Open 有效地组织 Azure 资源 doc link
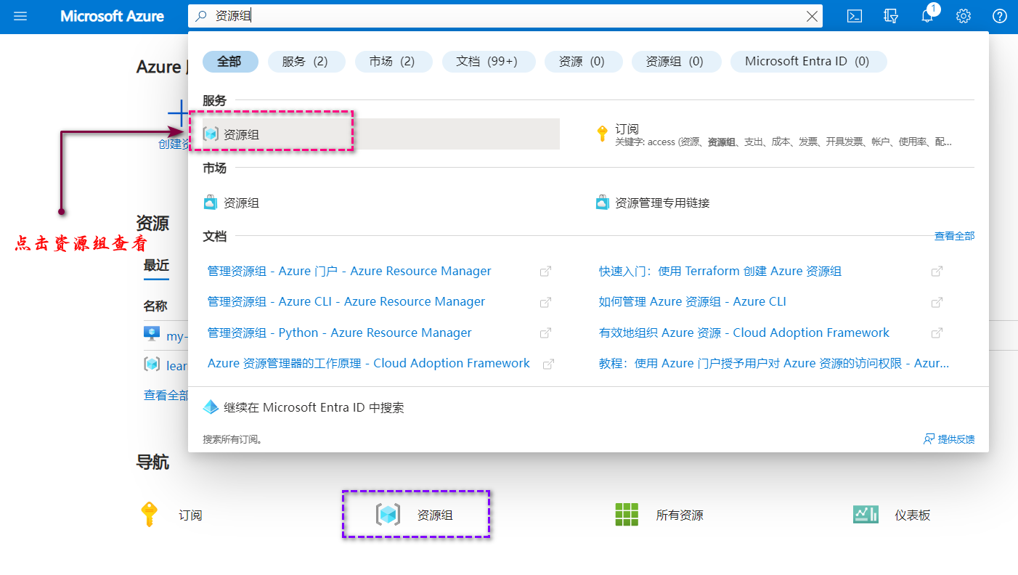 744,333
